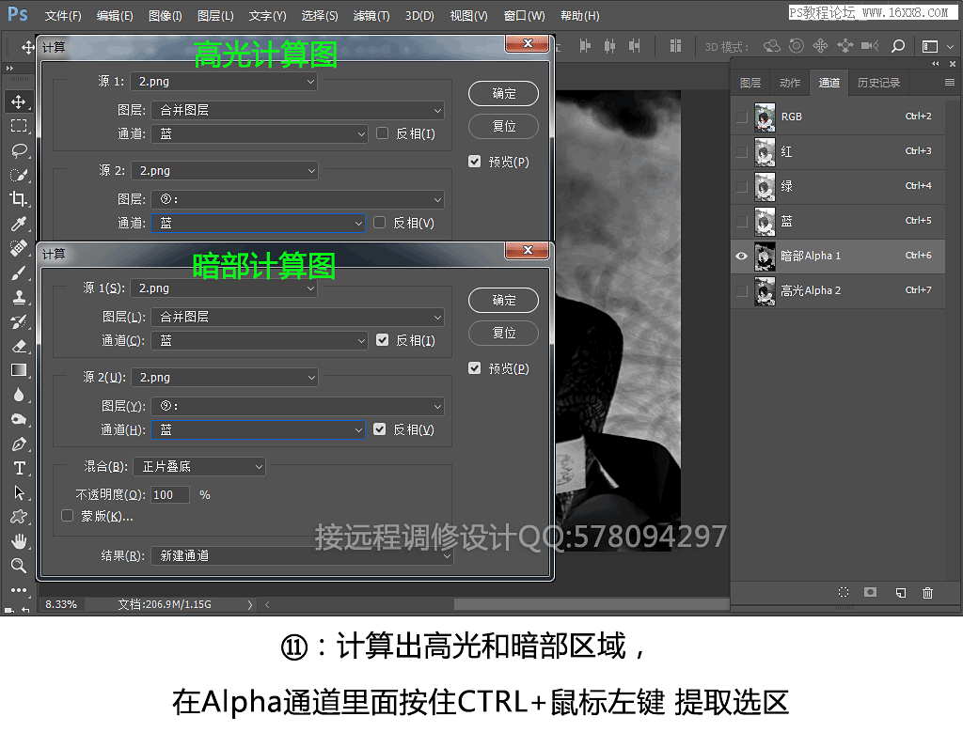Select the Hand tool
Viewport: 963px width, 732px height.
[19, 541]
